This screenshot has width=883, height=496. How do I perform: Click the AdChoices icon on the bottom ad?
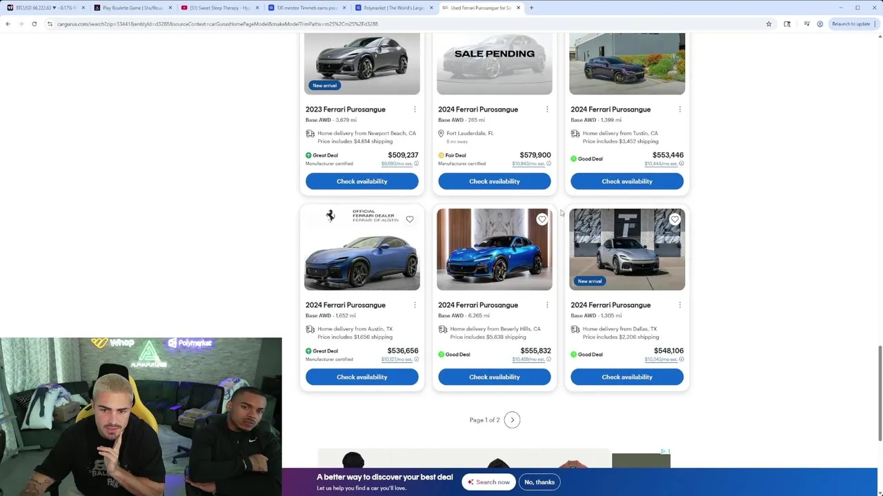tap(665, 452)
